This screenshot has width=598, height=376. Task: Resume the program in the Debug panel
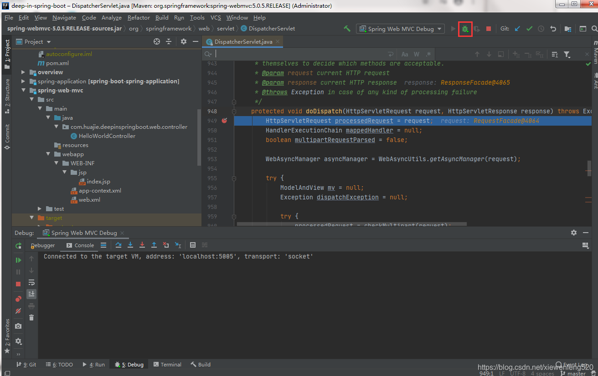18,260
